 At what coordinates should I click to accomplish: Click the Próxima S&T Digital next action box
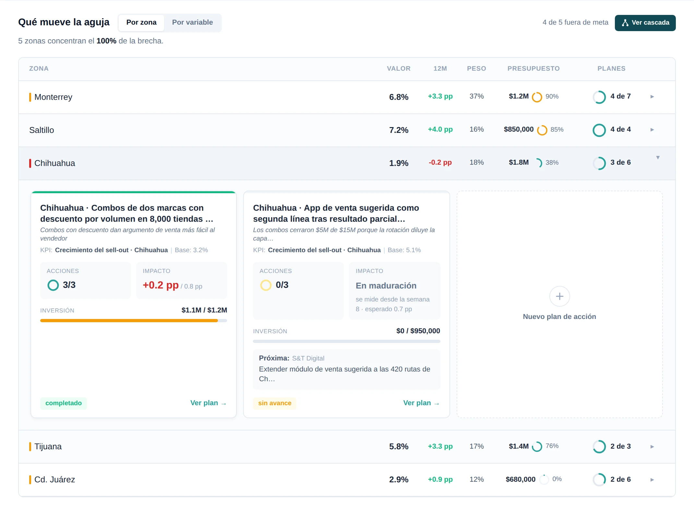(x=346, y=369)
